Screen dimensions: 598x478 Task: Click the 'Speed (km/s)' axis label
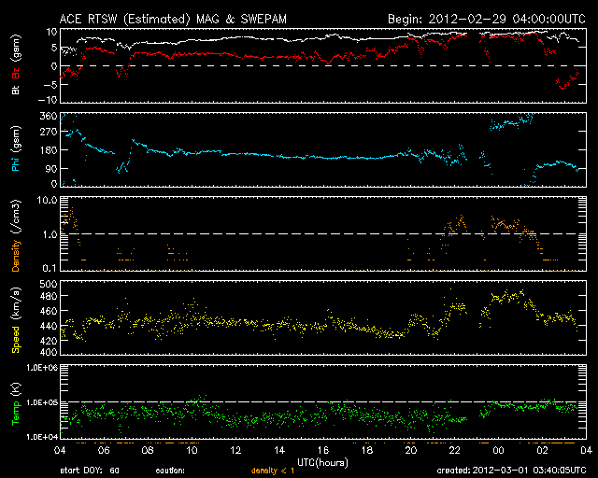(x=16, y=320)
